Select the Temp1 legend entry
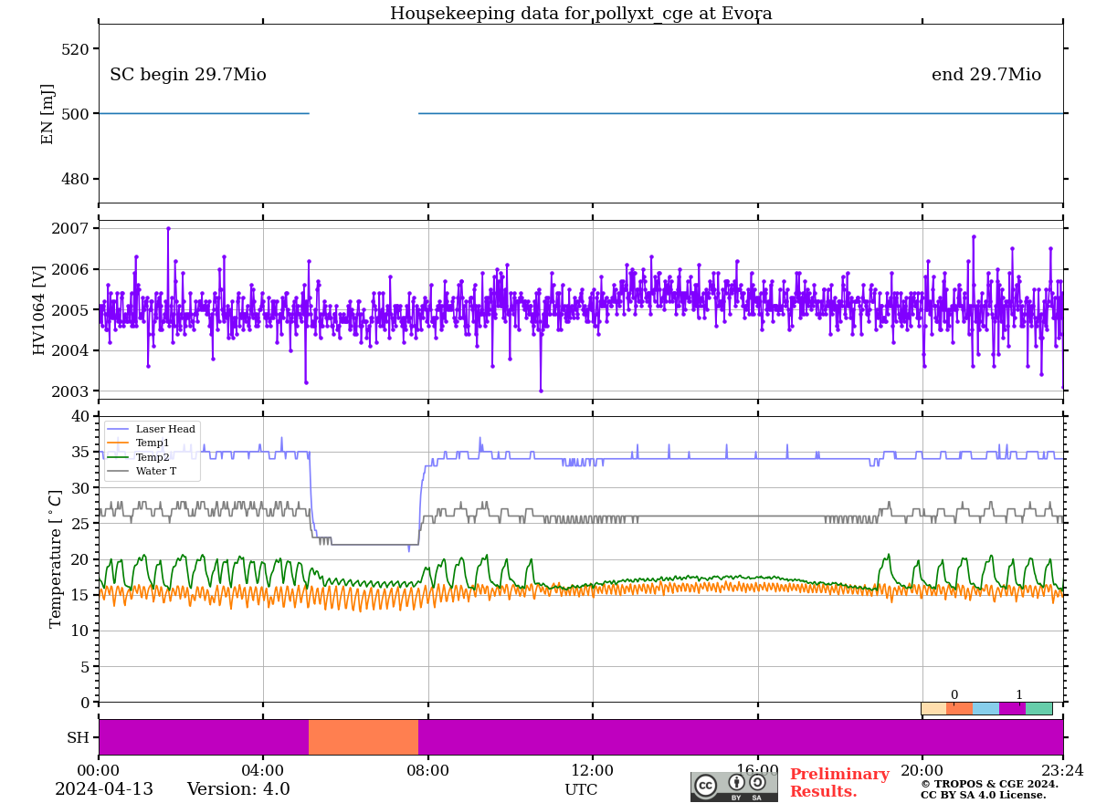 (x=139, y=443)
